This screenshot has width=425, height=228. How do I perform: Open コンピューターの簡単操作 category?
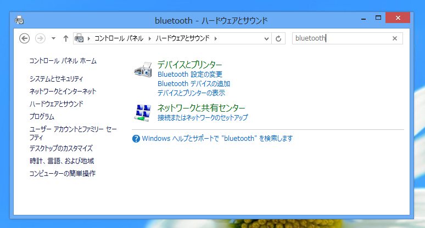point(63,173)
